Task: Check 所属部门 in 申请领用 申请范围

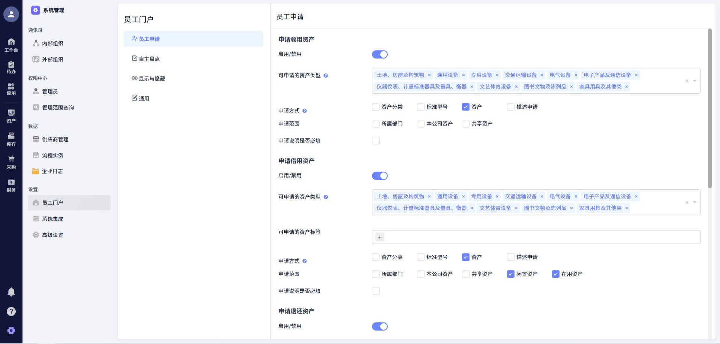Action: (376, 124)
